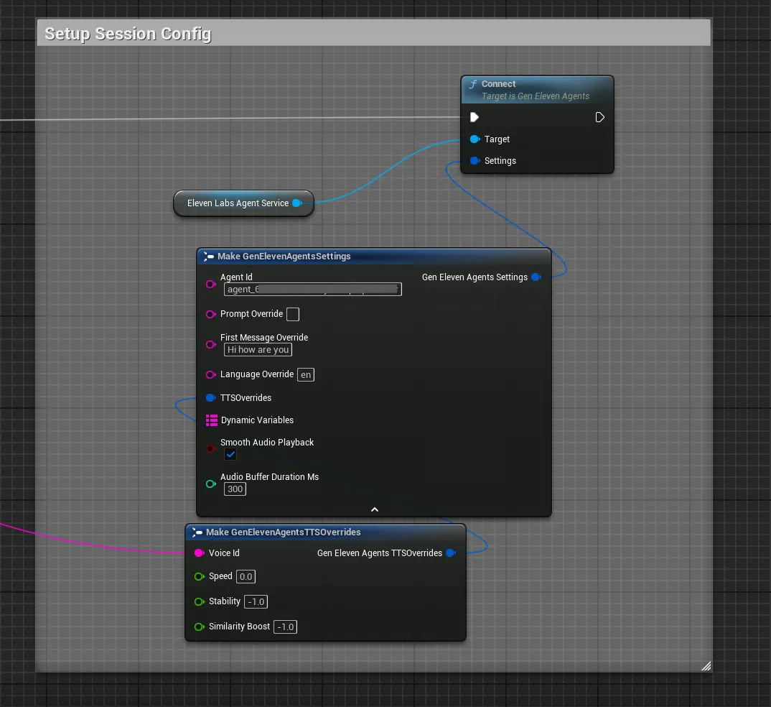
Task: Click the Voice Id input pin
Action: click(200, 553)
